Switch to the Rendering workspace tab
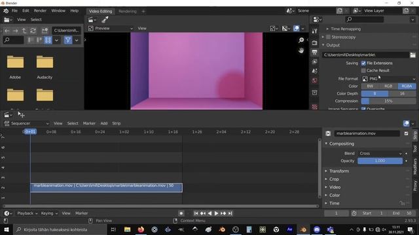Screen dimensions: 419x235 click(128, 12)
